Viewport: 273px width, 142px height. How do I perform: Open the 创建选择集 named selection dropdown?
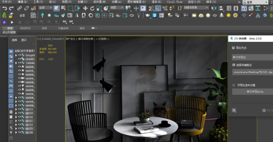coord(196,8)
